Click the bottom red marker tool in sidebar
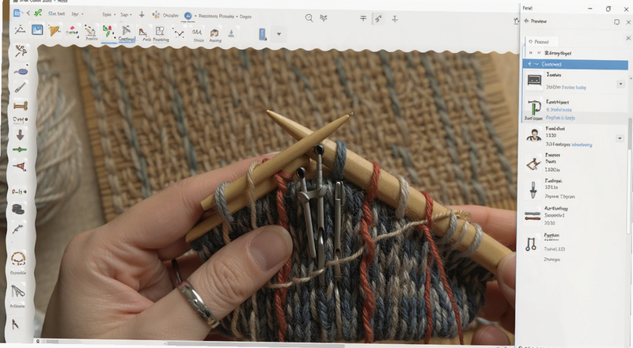This screenshot has height=348, width=633. click(15, 323)
